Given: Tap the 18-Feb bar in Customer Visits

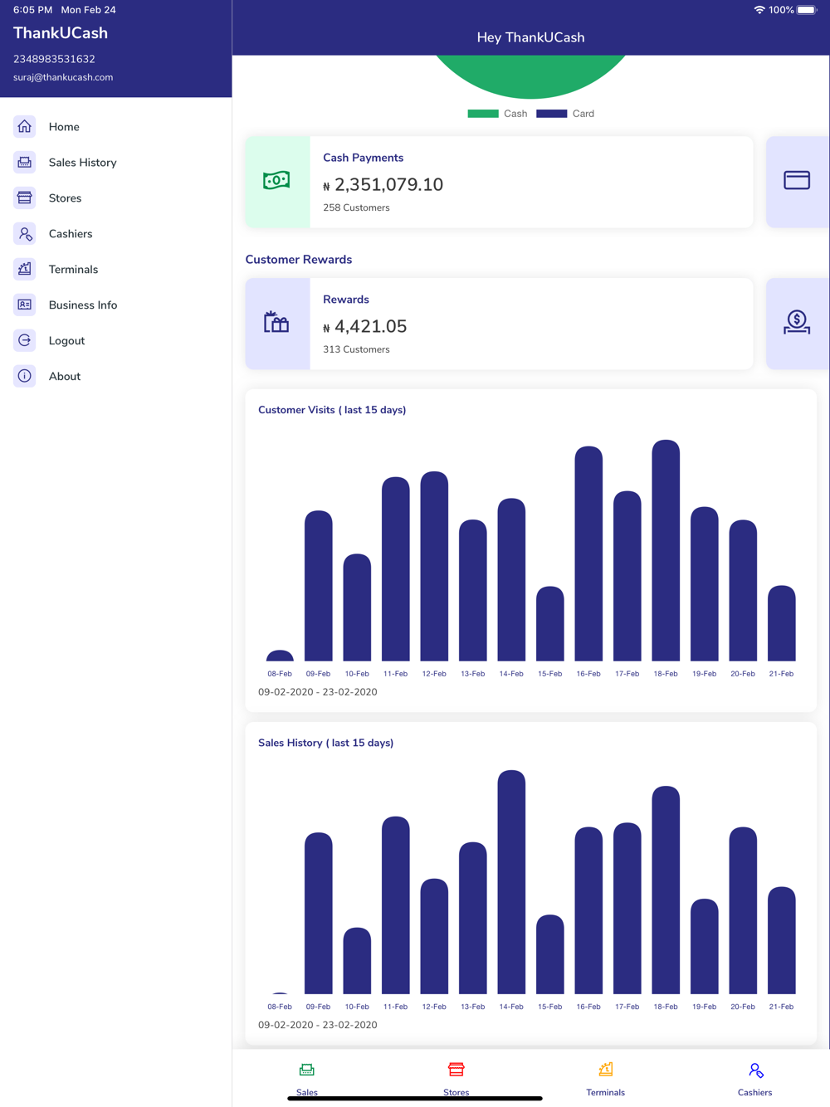Looking at the screenshot, I should pyautogui.click(x=666, y=550).
